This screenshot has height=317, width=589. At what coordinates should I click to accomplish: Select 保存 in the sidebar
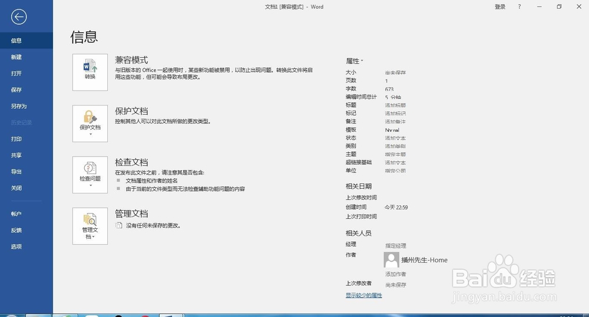pos(27,89)
